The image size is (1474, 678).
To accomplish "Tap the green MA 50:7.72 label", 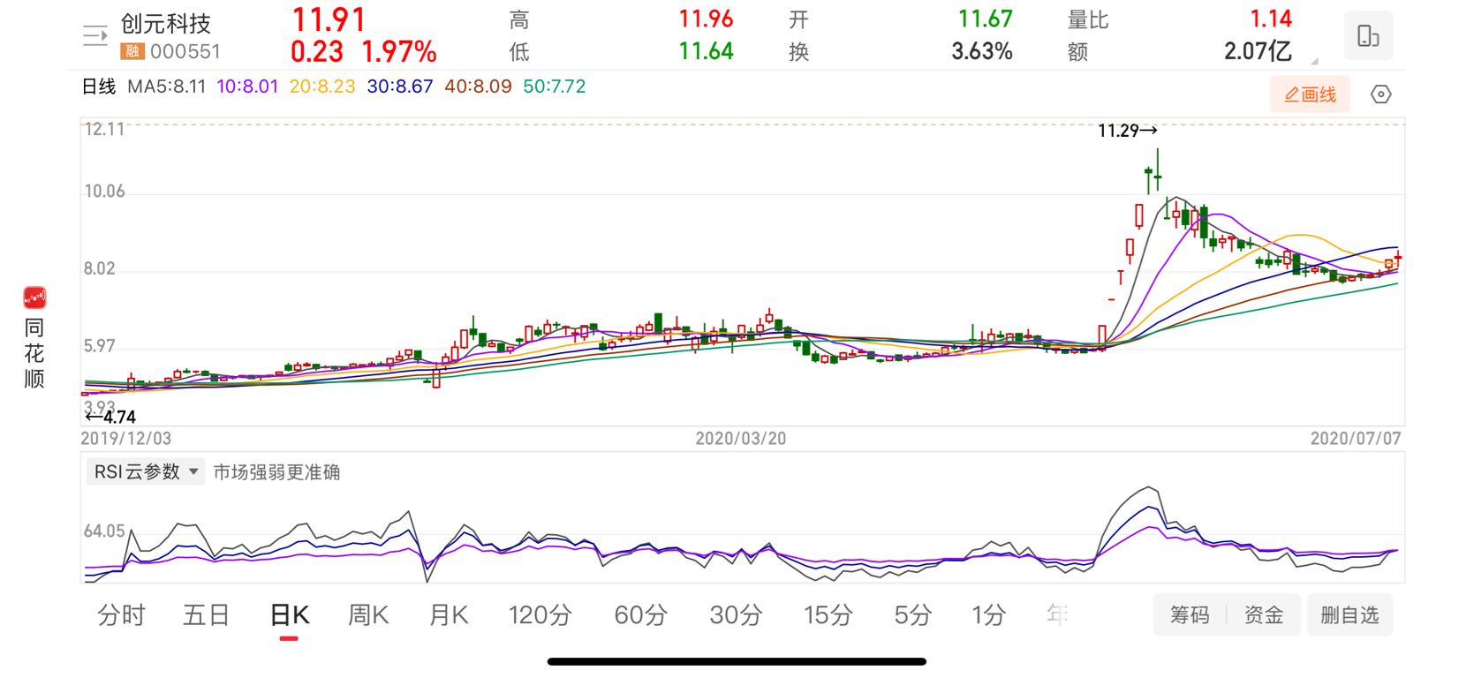I will 555,87.
